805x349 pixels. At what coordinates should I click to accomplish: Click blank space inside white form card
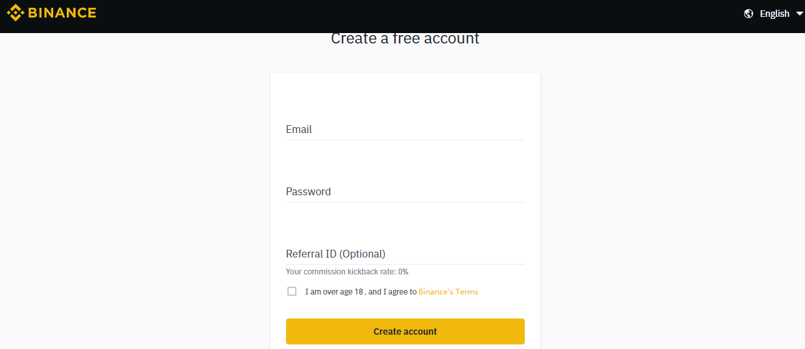[405, 96]
